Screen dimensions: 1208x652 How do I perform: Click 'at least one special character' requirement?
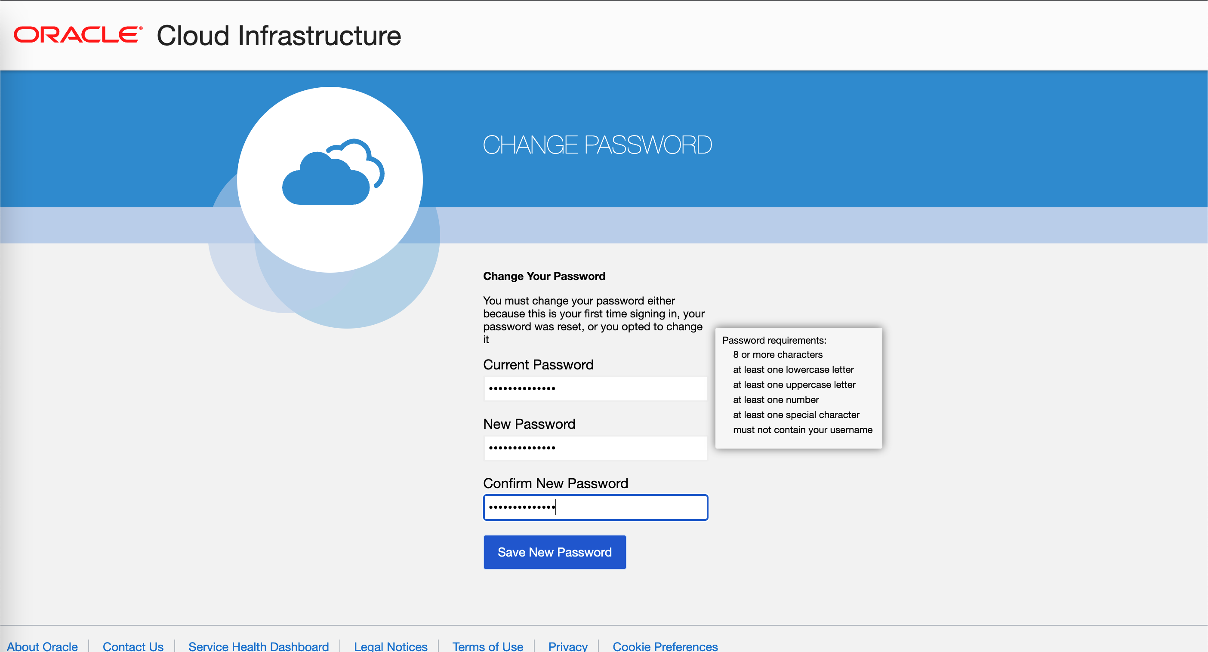[x=796, y=415]
